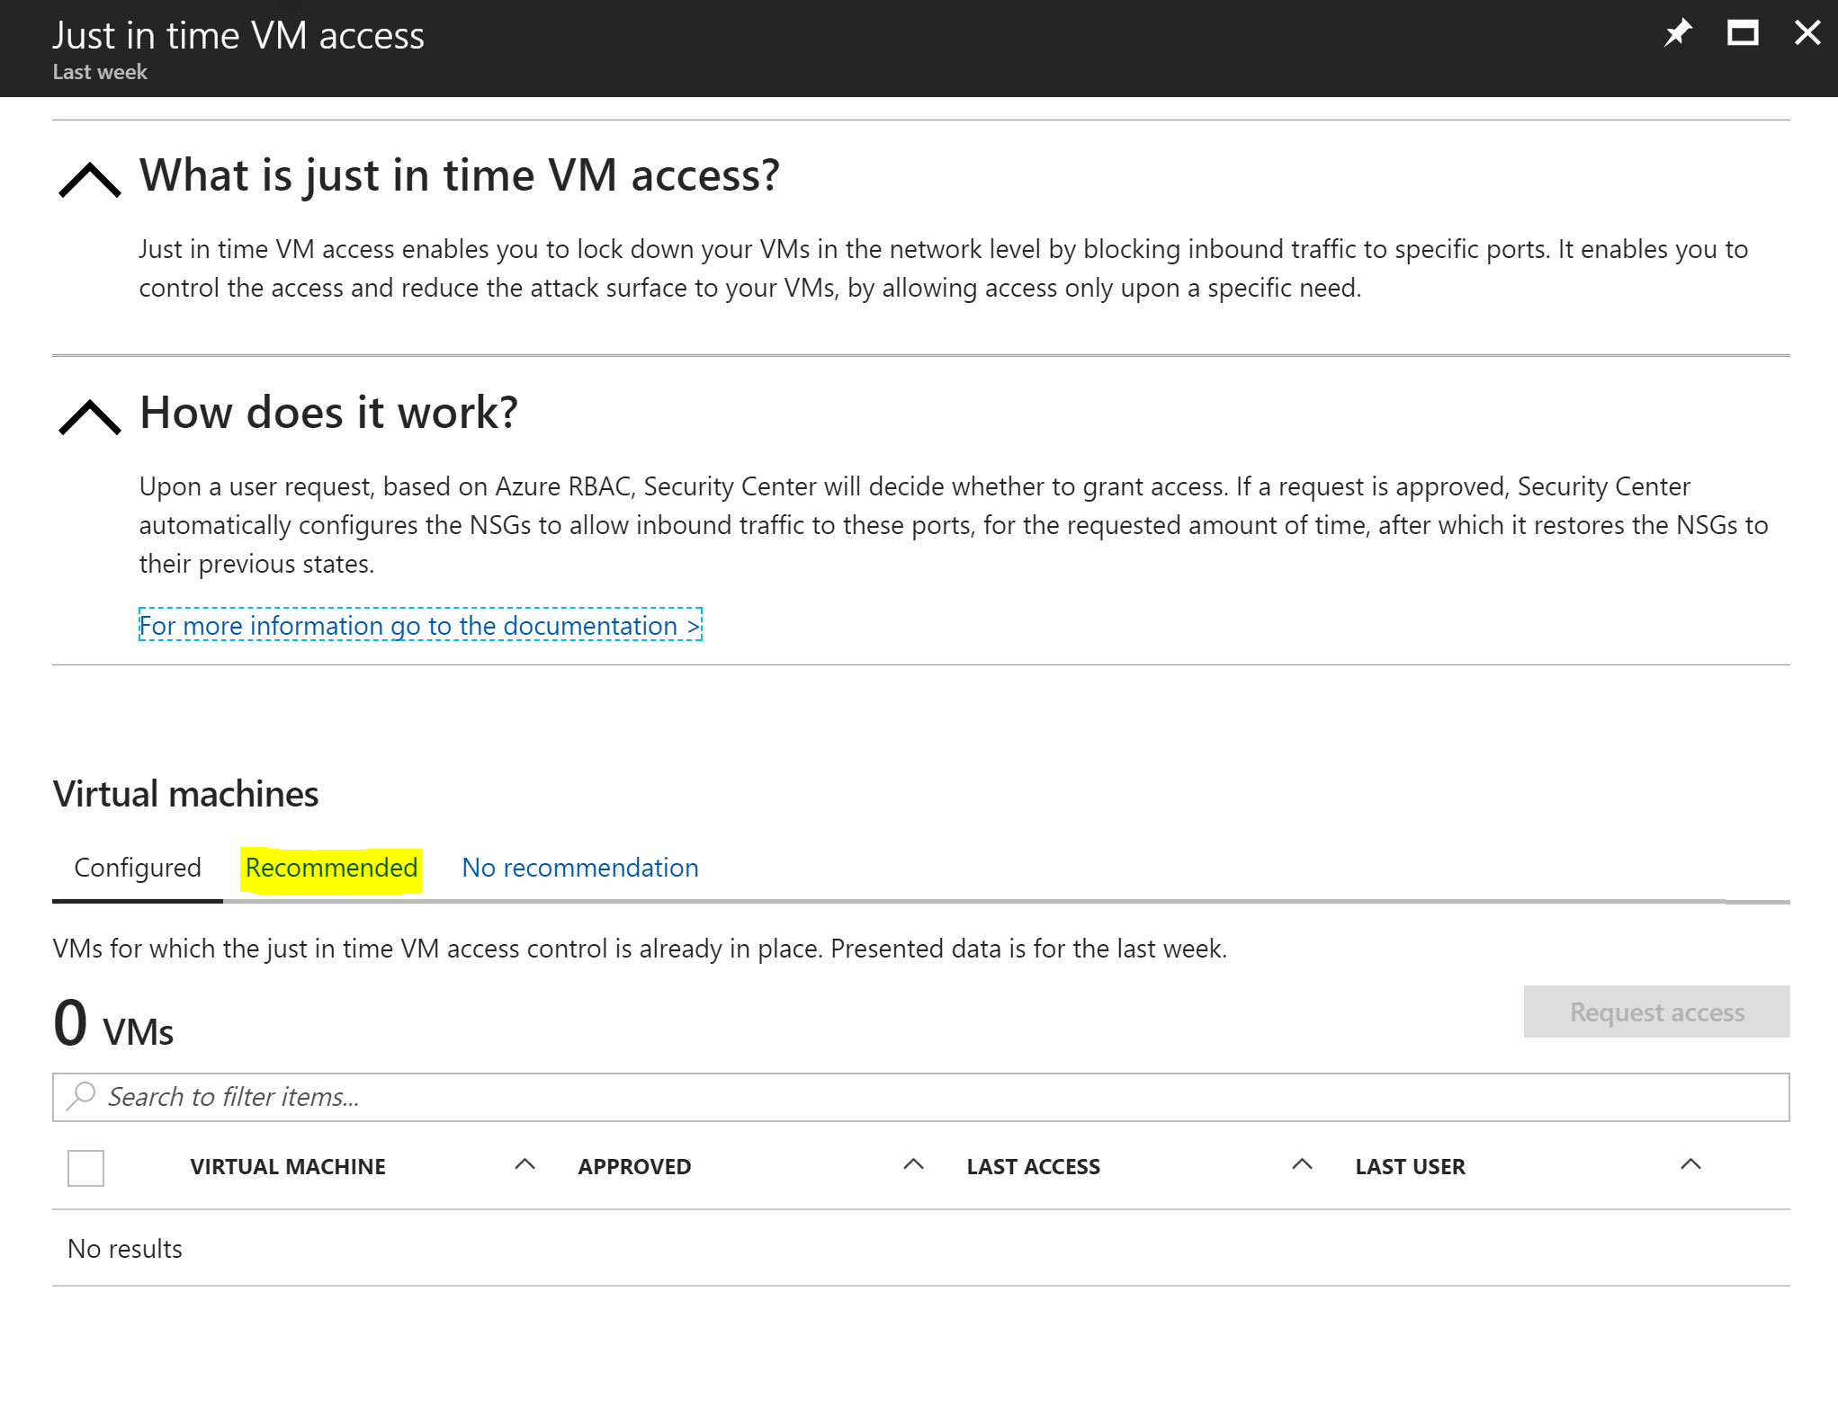The image size is (1838, 1408).
Task: Open the documentation link
Action: [x=420, y=625]
